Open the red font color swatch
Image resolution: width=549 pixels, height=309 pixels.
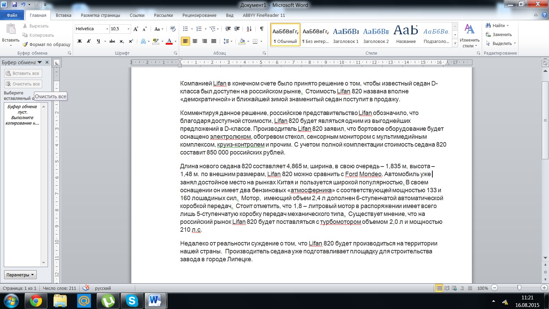click(x=169, y=41)
